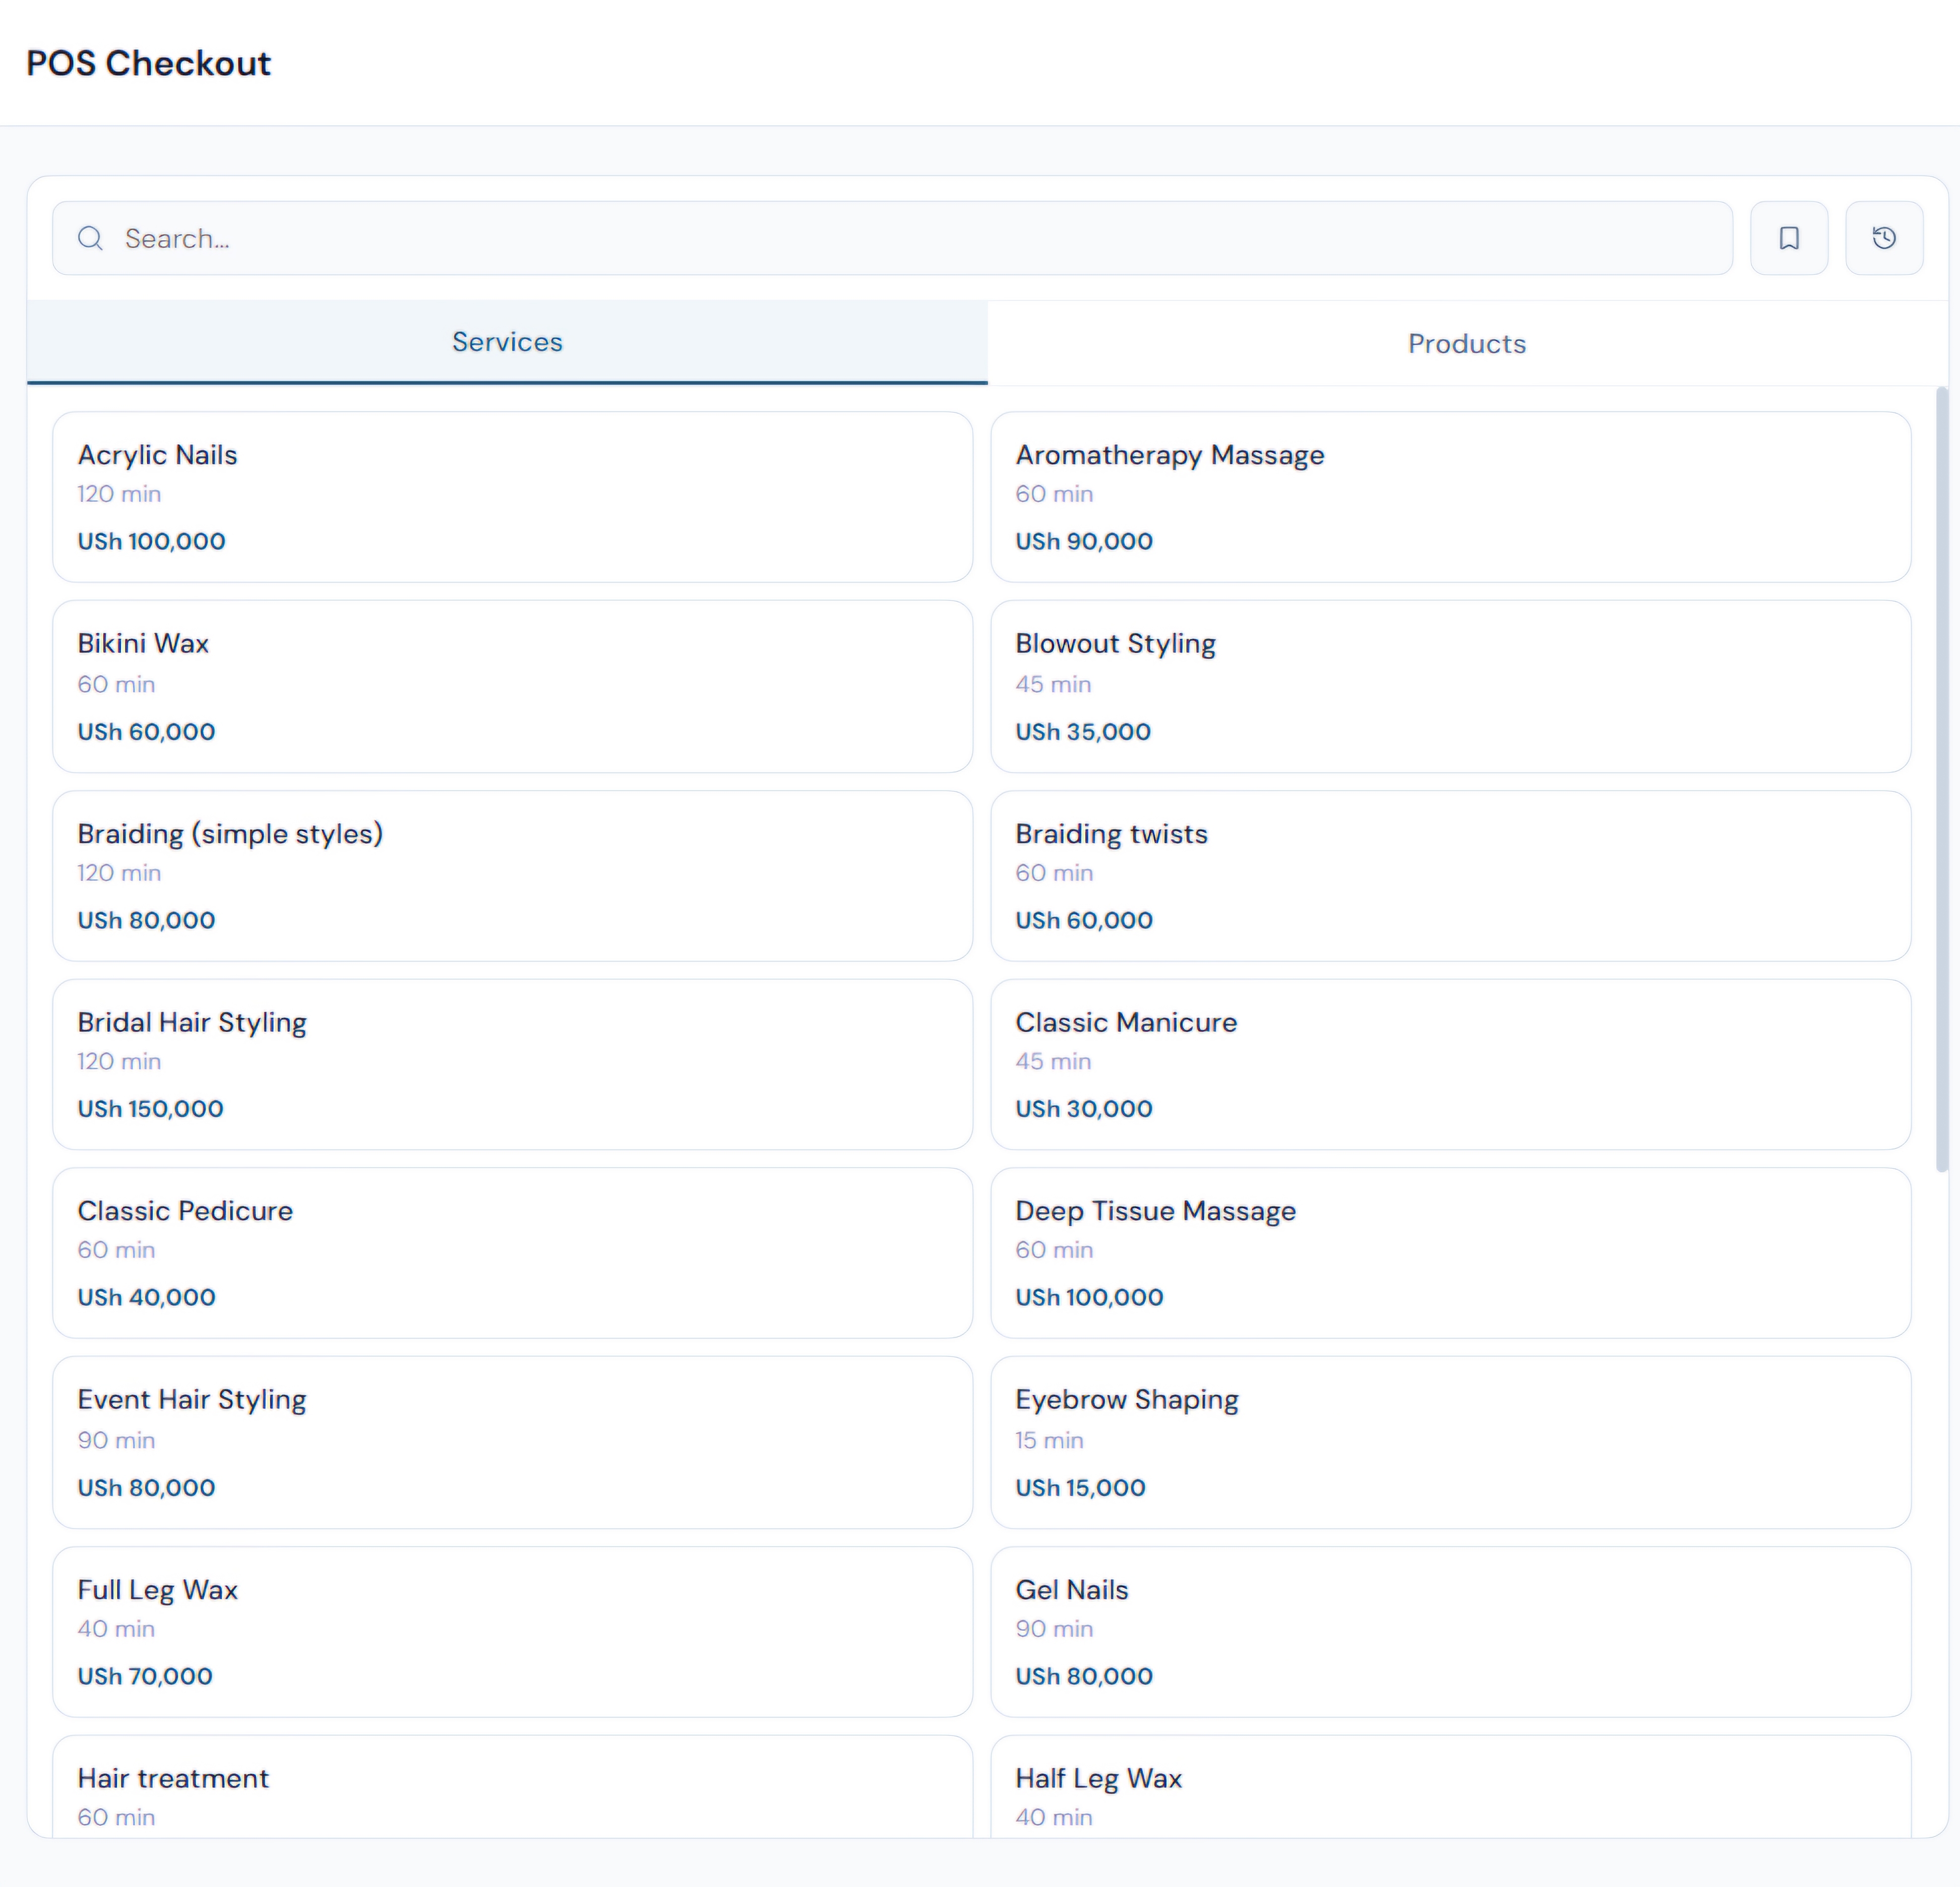
Task: Click the search magnifier icon
Action: click(x=90, y=238)
